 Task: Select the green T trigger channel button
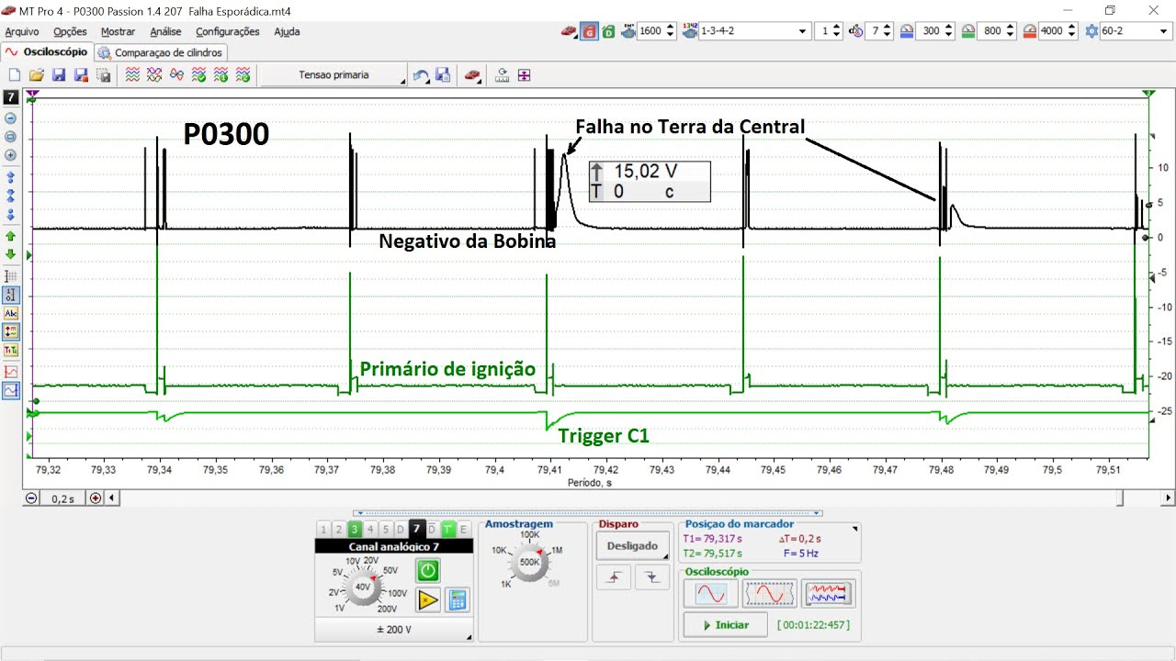[x=448, y=529]
